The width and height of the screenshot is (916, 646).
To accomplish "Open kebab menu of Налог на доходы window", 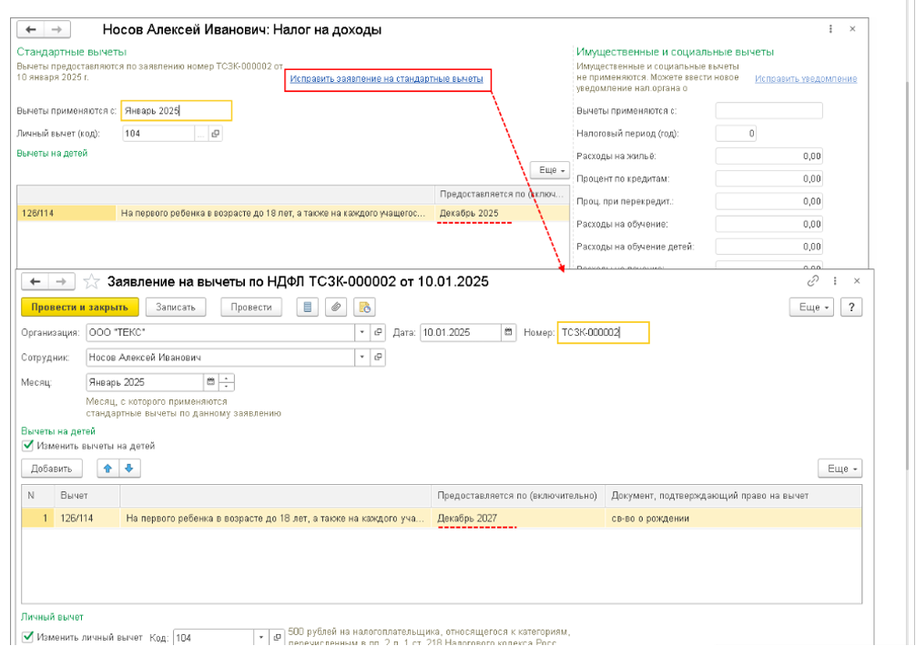I will click(830, 29).
